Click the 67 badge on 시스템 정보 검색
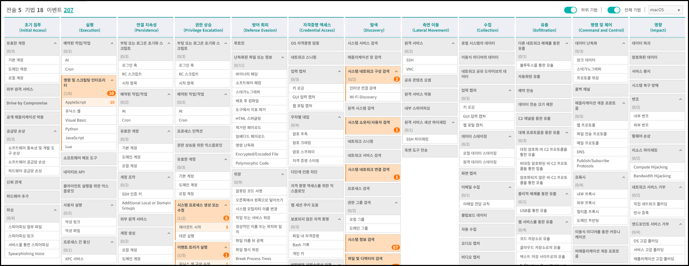689x266 pixels. (x=395, y=247)
